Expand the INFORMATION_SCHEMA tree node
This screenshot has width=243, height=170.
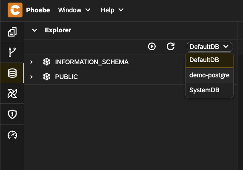click(31, 62)
